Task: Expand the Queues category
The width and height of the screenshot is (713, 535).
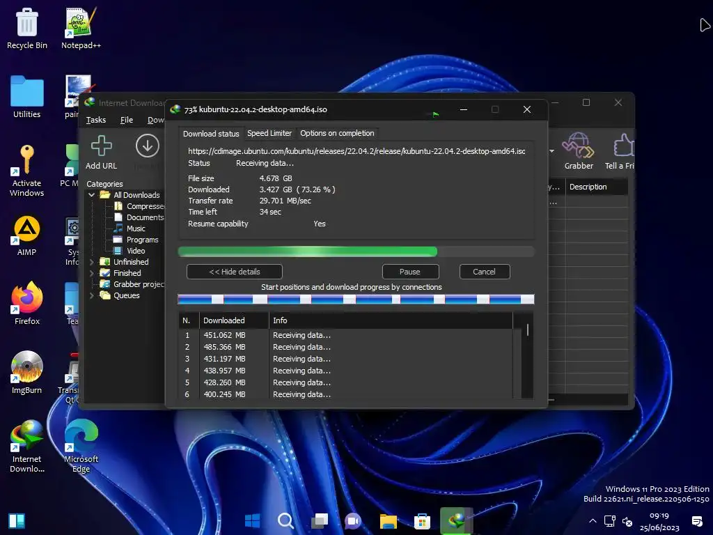Action: pyautogui.click(x=91, y=295)
